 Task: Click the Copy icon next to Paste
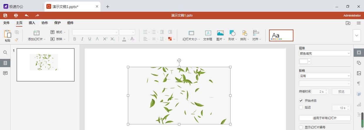tap(17, 32)
